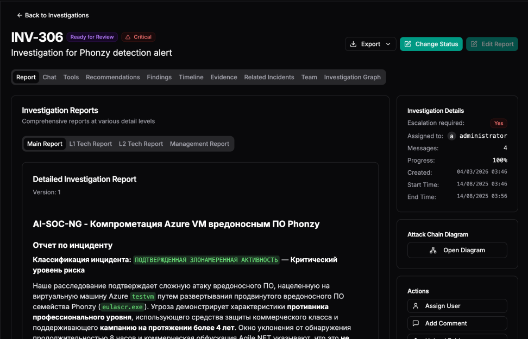The image size is (528, 339).
Task: Click the INV-306 heading
Action: click(37, 37)
